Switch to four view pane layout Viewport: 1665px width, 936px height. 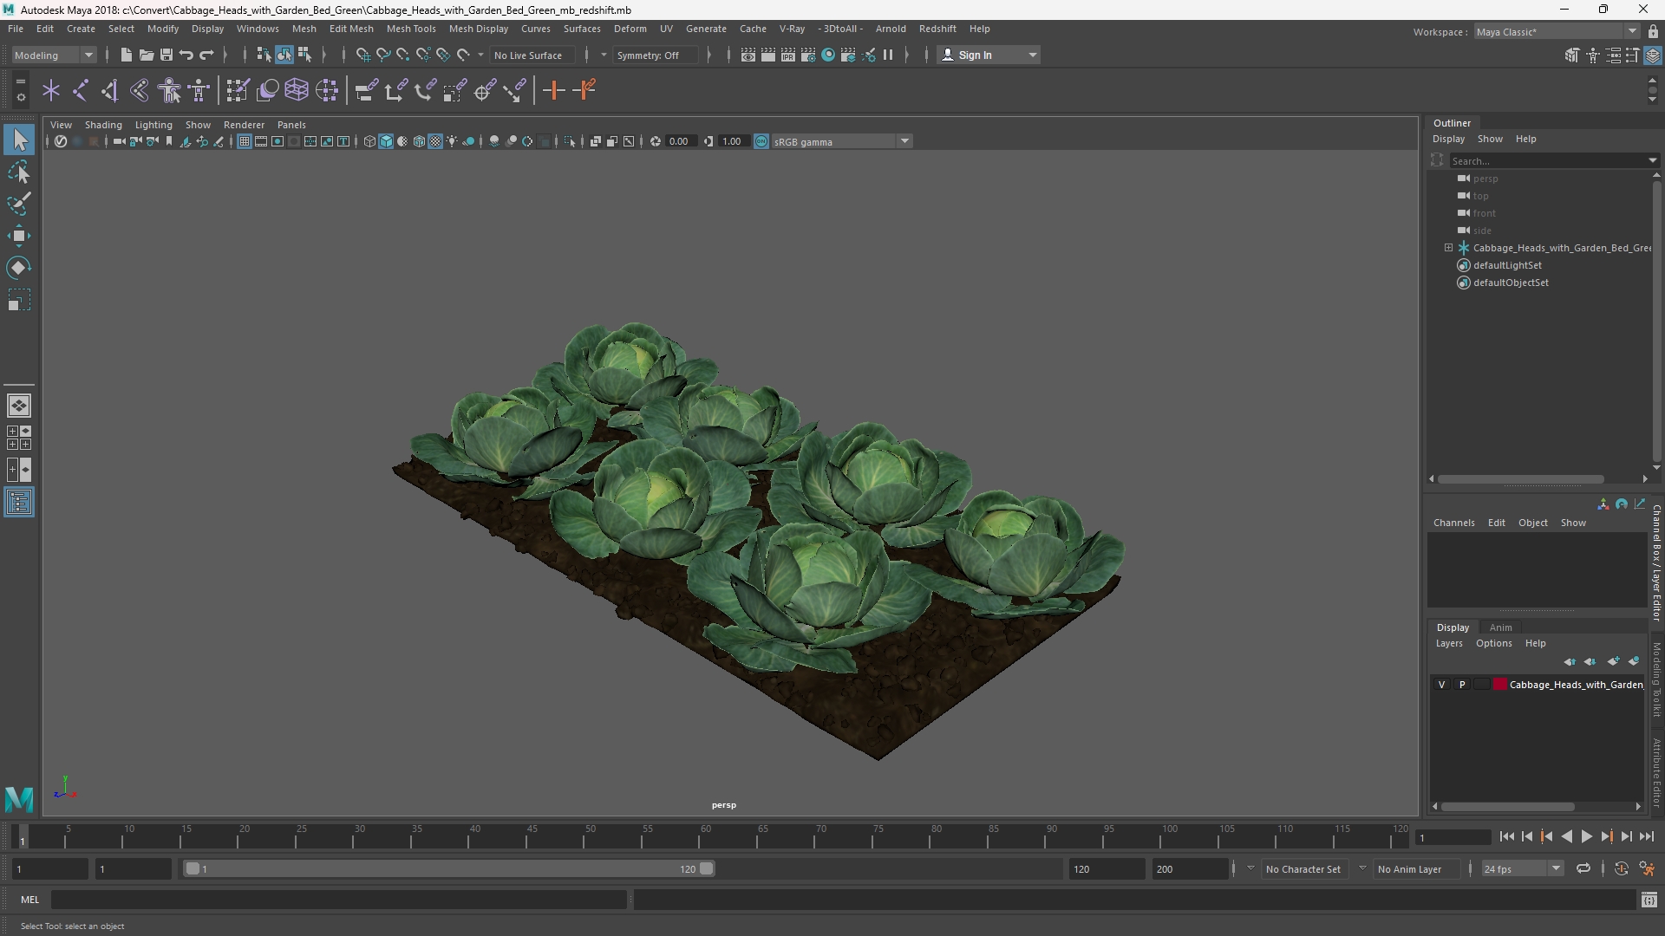coord(19,438)
